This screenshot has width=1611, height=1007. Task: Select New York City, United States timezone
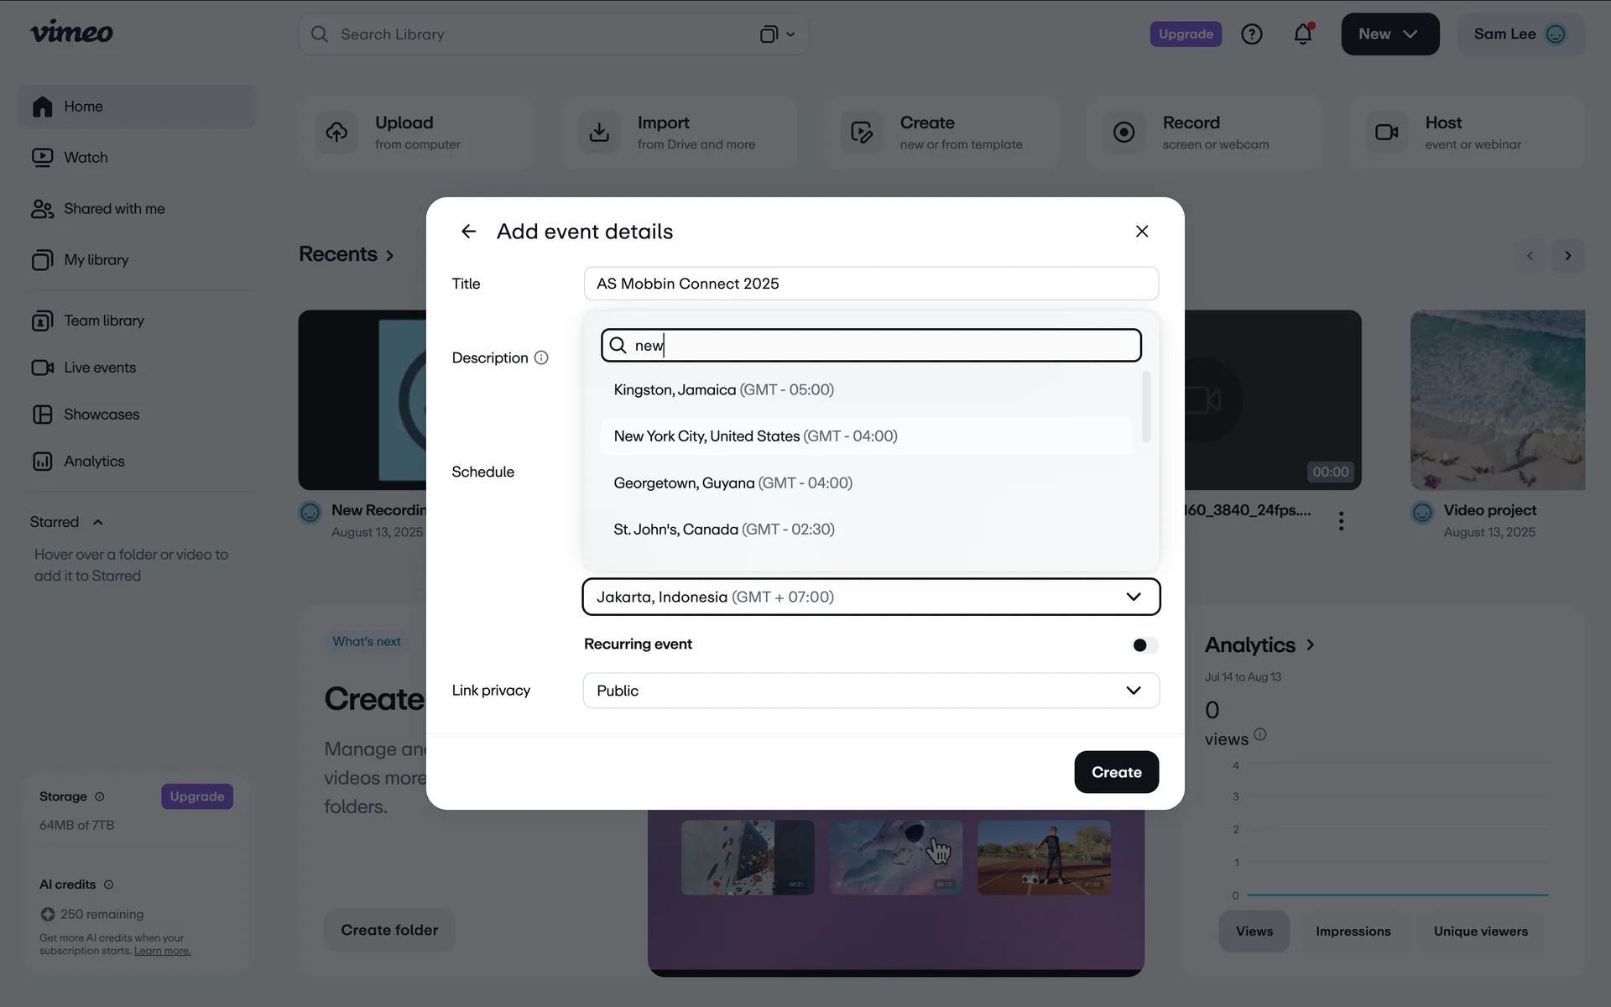[x=755, y=436]
